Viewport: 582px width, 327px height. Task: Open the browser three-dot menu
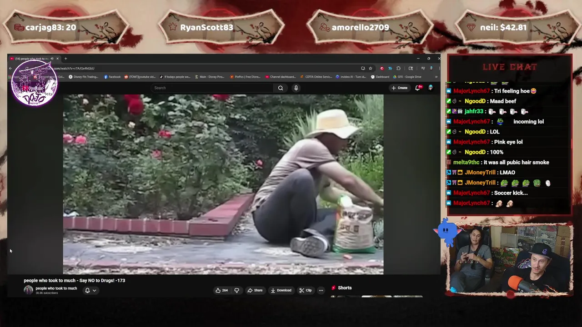point(438,68)
